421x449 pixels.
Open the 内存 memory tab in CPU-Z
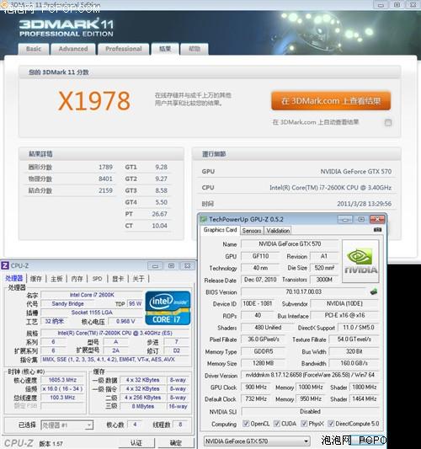(77, 278)
